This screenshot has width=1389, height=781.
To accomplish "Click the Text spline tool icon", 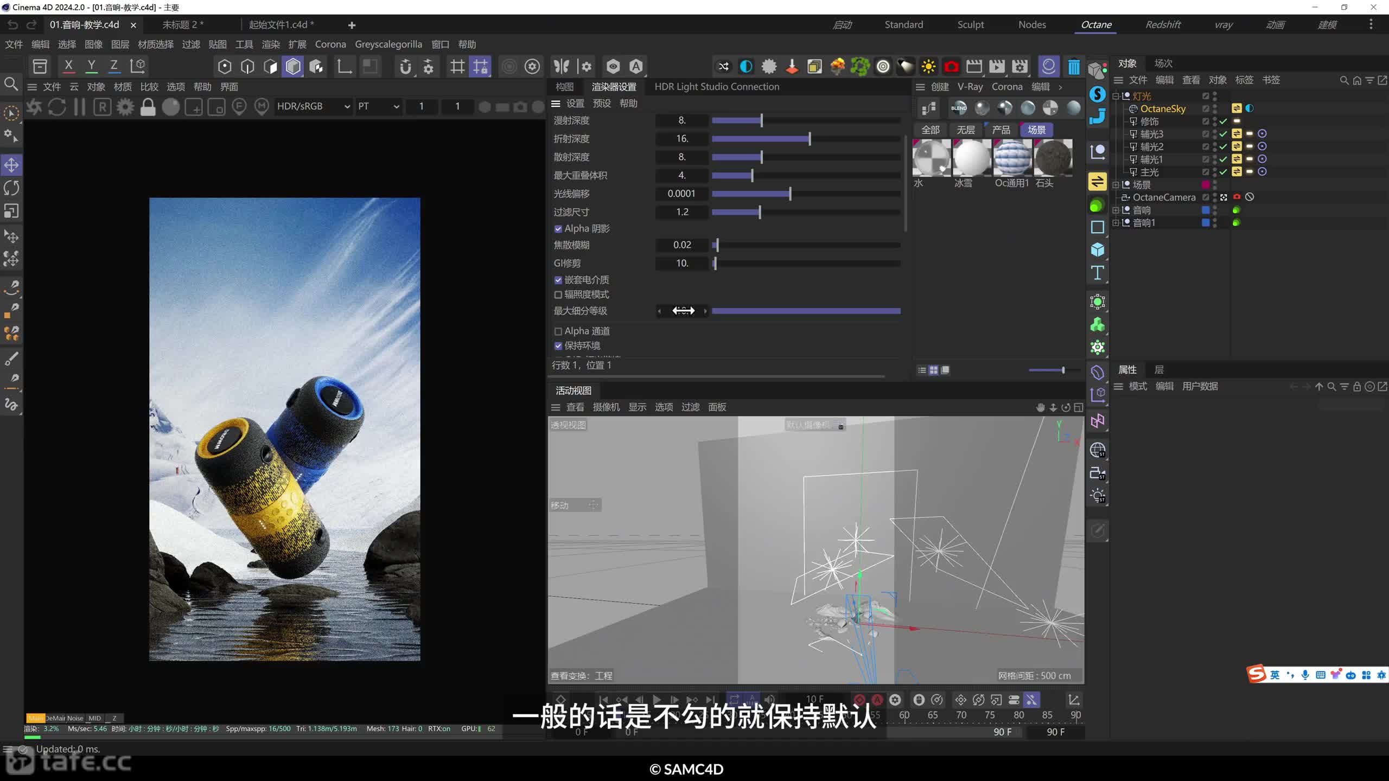I will [x=1097, y=273].
